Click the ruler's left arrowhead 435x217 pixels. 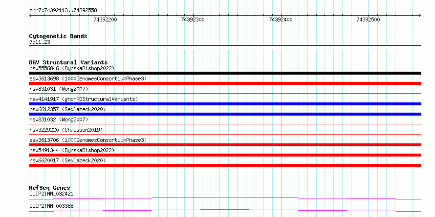click(x=30, y=15)
